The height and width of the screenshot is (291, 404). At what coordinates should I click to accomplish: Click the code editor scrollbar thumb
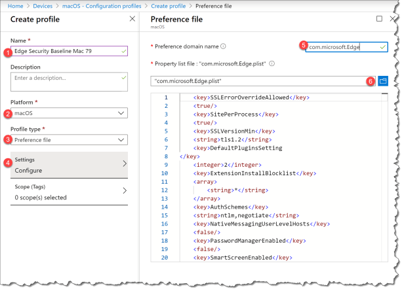point(384,94)
